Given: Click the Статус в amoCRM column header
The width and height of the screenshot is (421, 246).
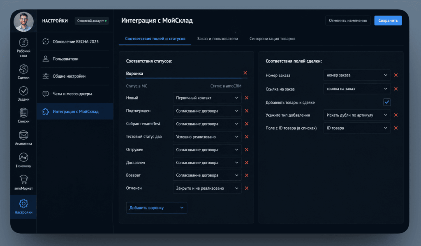Looking at the screenshot, I should tap(226, 86).
